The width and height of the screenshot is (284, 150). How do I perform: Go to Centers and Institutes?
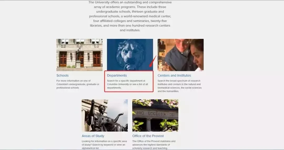click(174, 75)
